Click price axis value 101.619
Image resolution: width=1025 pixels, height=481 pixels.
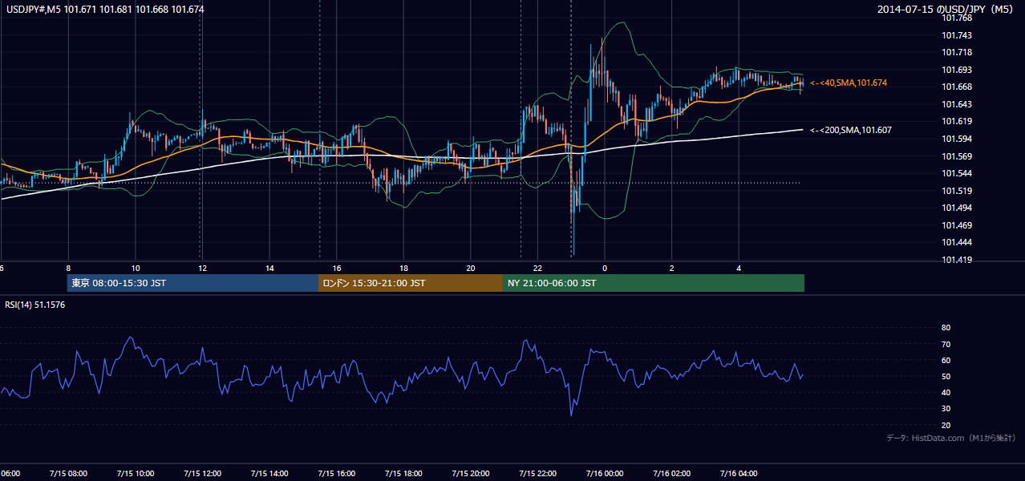pyautogui.click(x=956, y=121)
